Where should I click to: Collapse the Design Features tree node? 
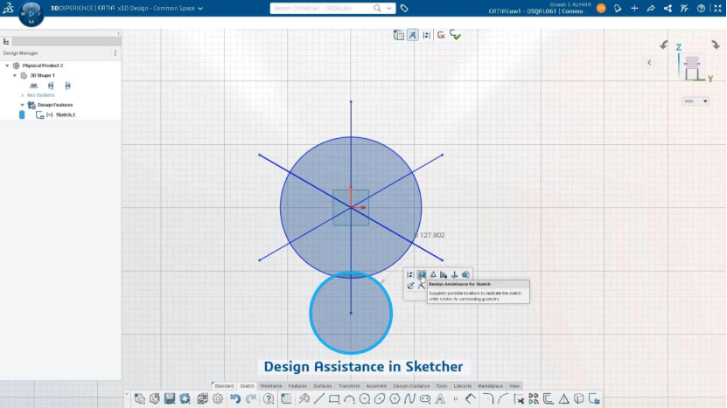[22, 105]
